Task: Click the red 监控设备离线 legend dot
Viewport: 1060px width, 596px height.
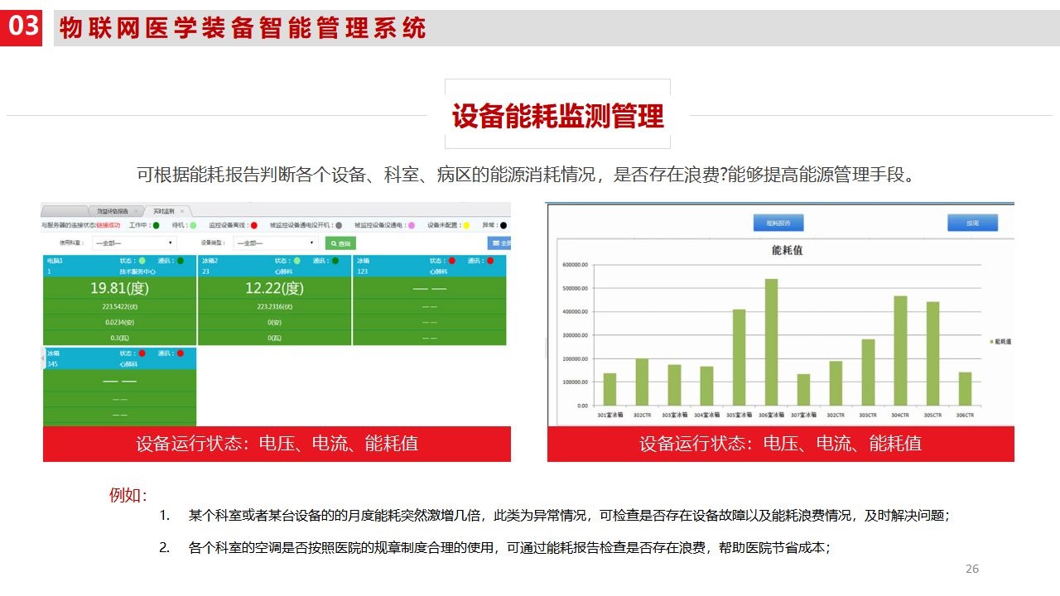Action: pyautogui.click(x=254, y=225)
